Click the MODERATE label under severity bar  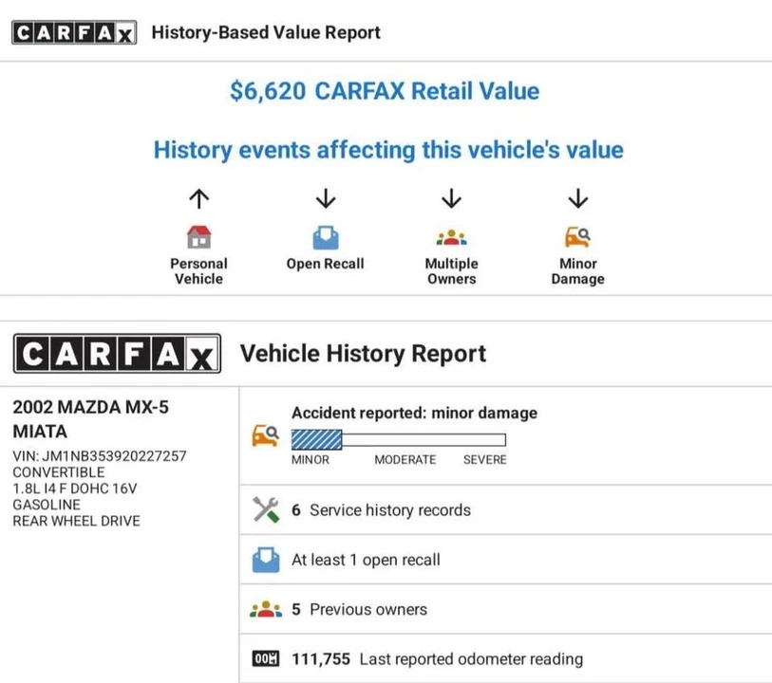click(x=405, y=460)
